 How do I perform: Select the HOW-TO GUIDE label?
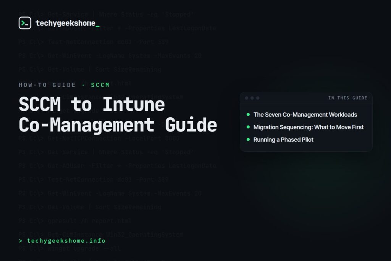(47, 85)
